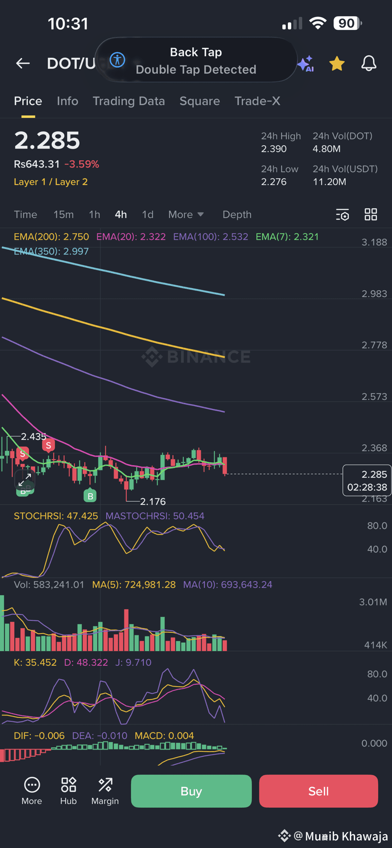
Task: Open the Trading Data tab
Action: 129,101
